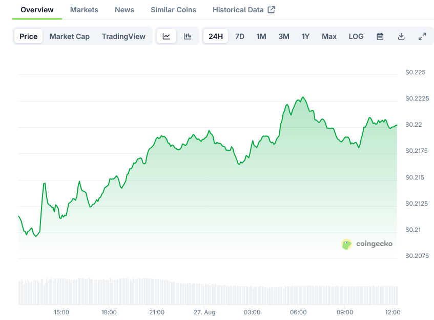Switch to line chart view icon
Viewport: 434px width, 320px height.
[x=167, y=36]
